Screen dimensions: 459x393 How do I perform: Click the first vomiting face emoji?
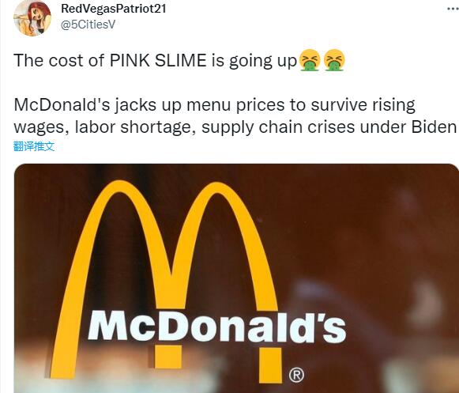tap(310, 60)
